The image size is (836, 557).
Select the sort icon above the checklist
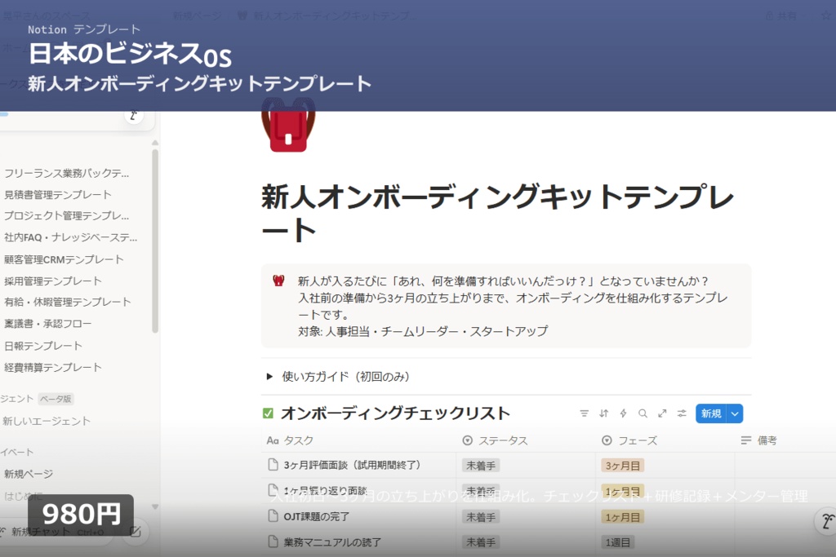pyautogui.click(x=603, y=413)
